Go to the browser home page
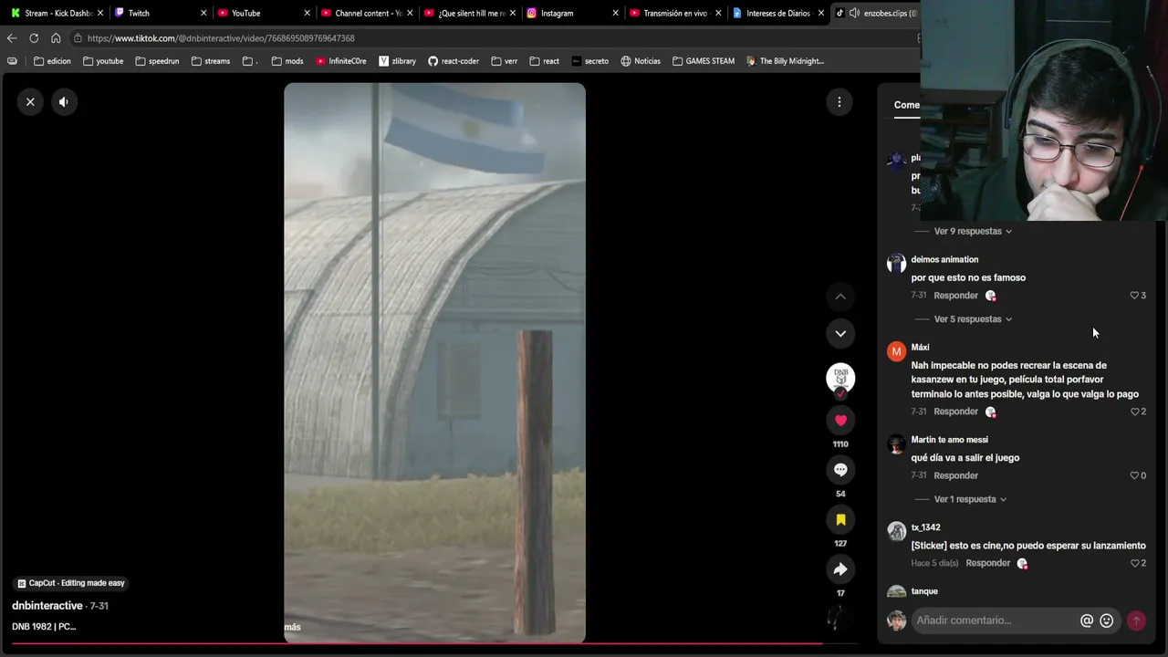 click(56, 38)
